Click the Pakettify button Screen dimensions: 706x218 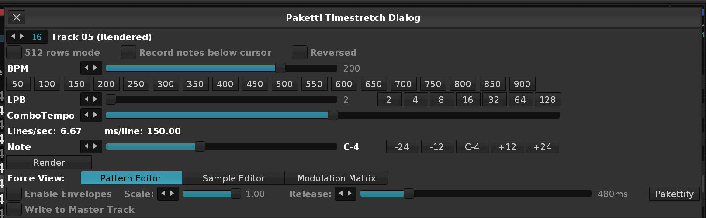point(675,194)
